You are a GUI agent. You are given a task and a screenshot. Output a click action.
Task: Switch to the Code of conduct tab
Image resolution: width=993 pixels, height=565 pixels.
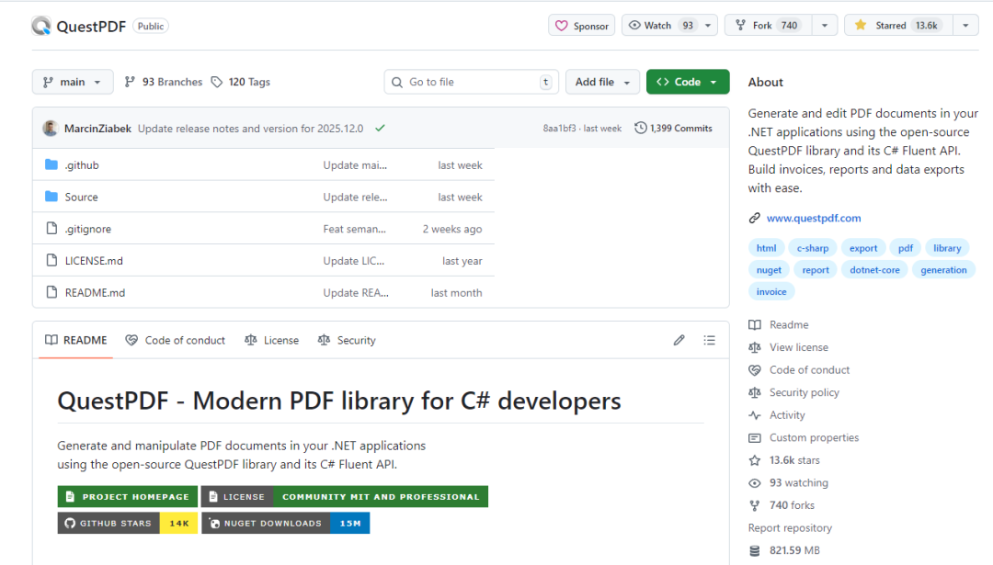coord(176,340)
